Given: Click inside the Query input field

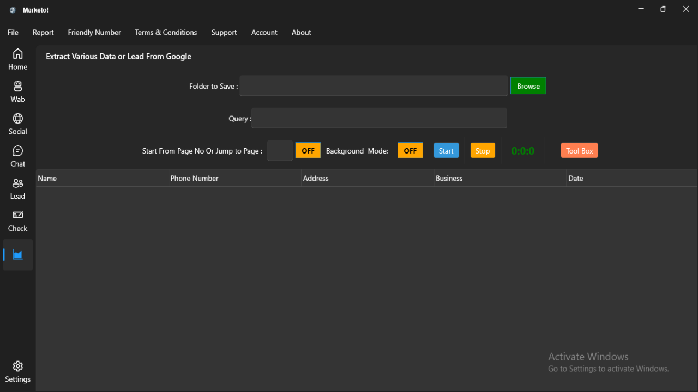Looking at the screenshot, I should point(379,118).
